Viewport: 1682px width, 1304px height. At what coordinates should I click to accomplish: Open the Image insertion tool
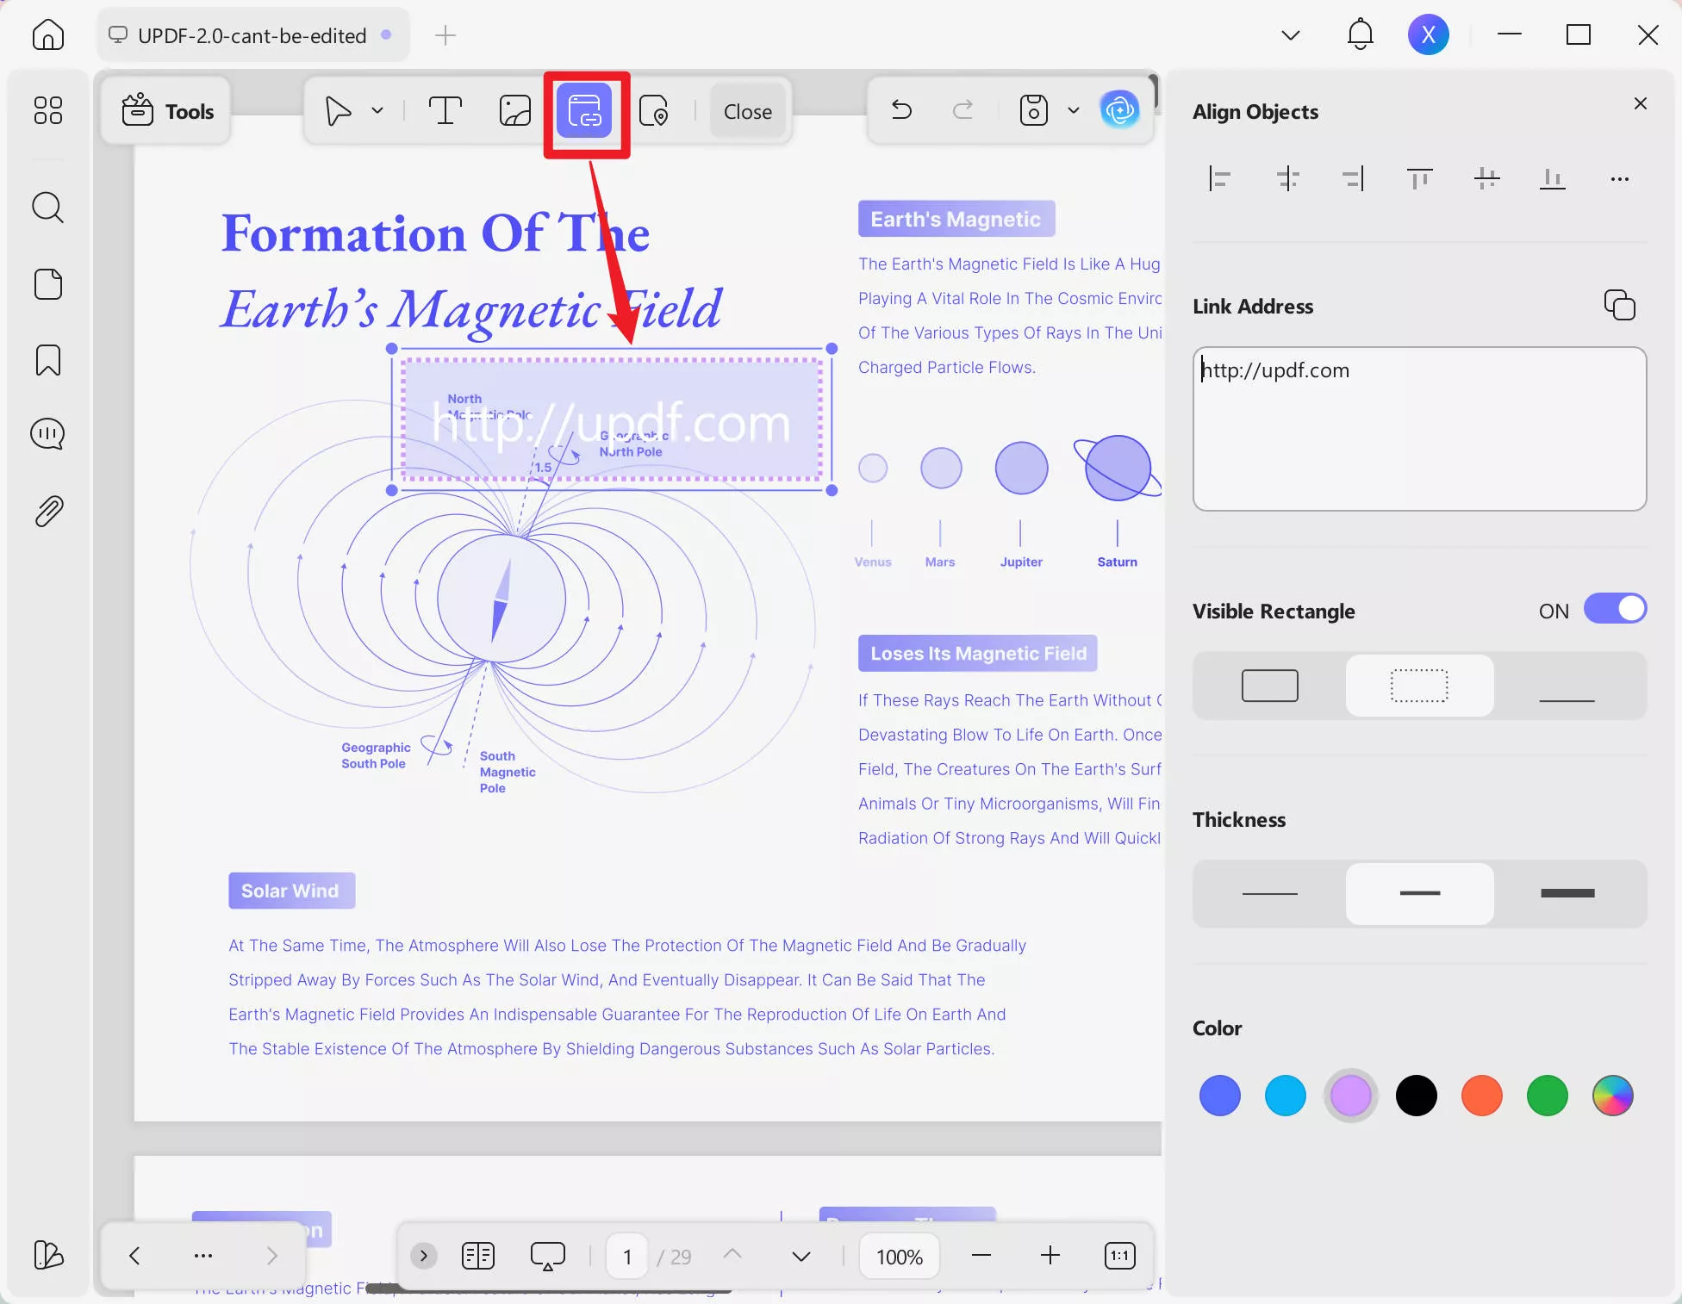click(x=514, y=110)
